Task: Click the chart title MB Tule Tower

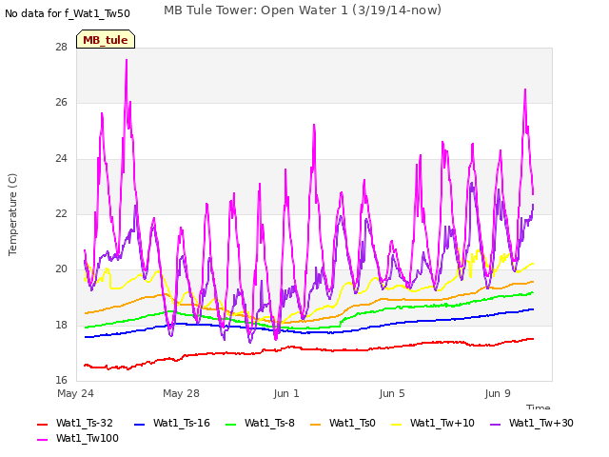Action: pyautogui.click(x=303, y=10)
